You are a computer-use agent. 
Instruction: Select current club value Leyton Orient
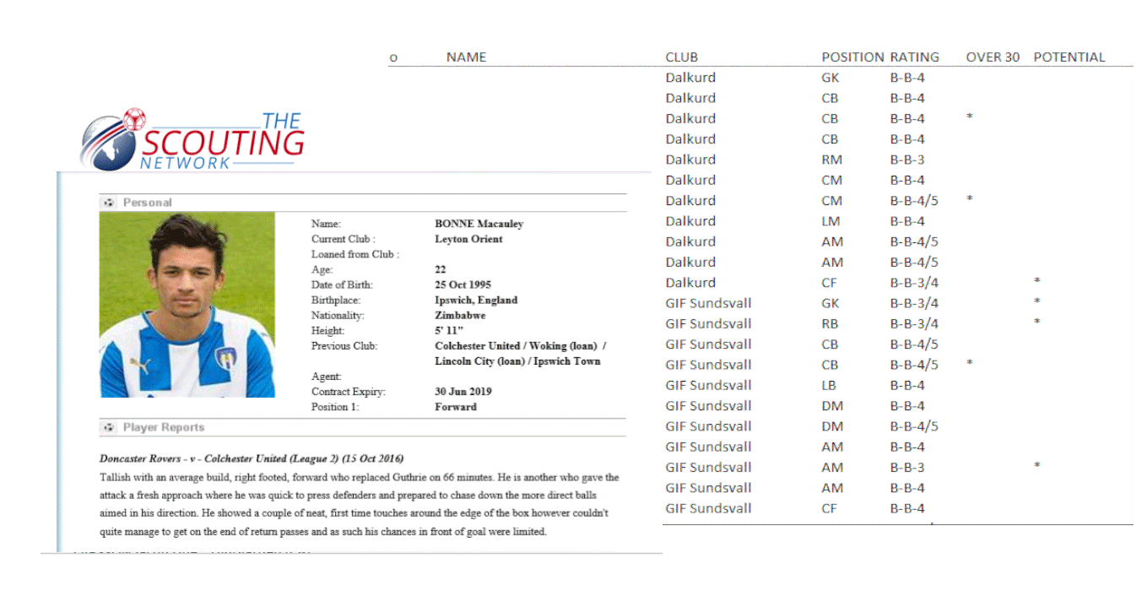coord(468,239)
